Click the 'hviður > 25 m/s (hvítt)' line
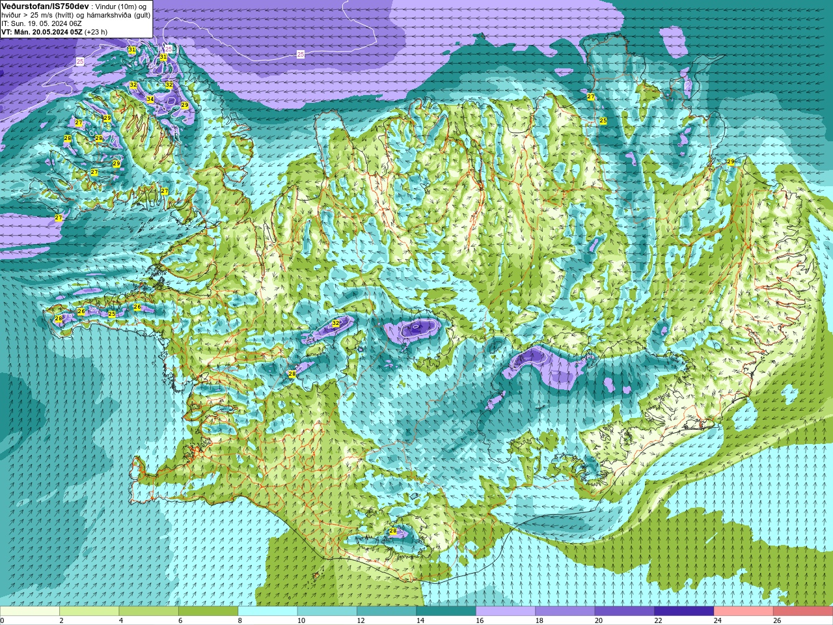Screen dimensions: 833x625 38,15
